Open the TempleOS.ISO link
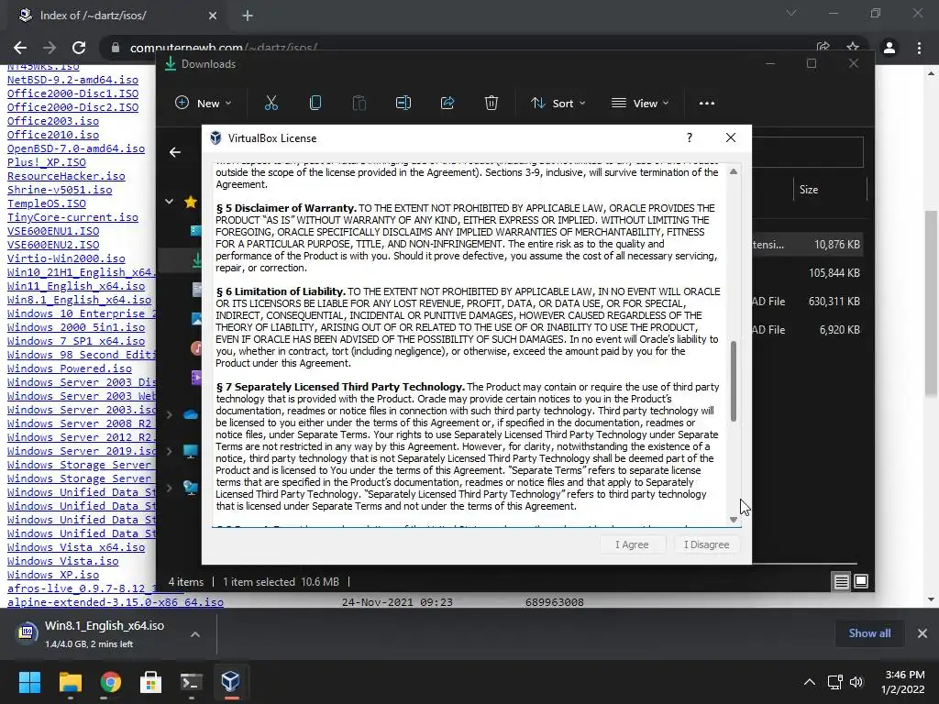 [x=47, y=203]
